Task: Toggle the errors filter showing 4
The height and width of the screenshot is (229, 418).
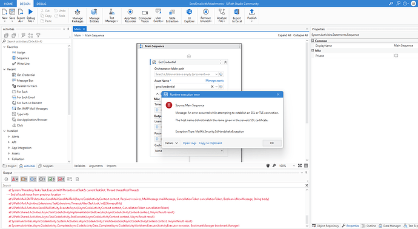Action: click(15, 179)
